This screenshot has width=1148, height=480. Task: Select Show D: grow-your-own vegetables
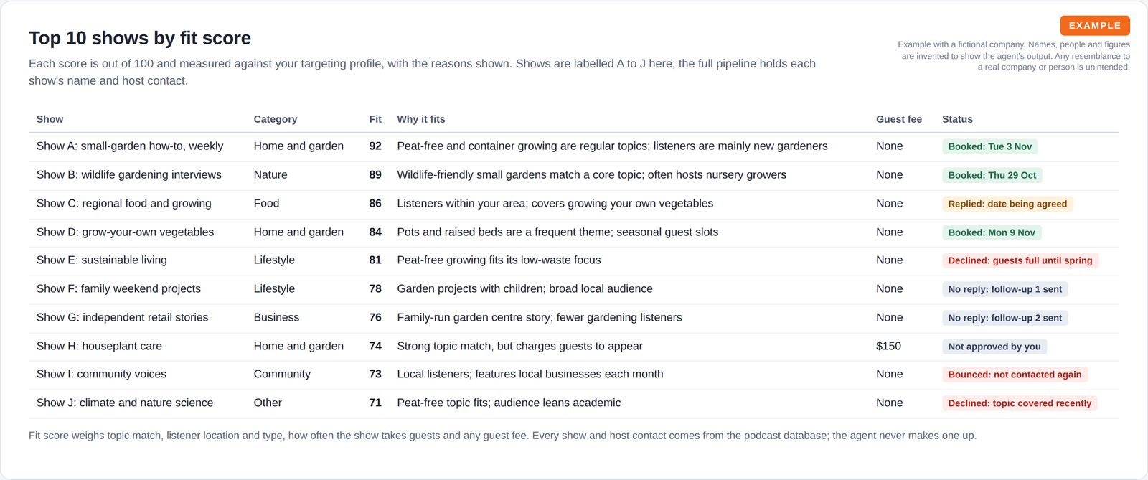pos(125,232)
